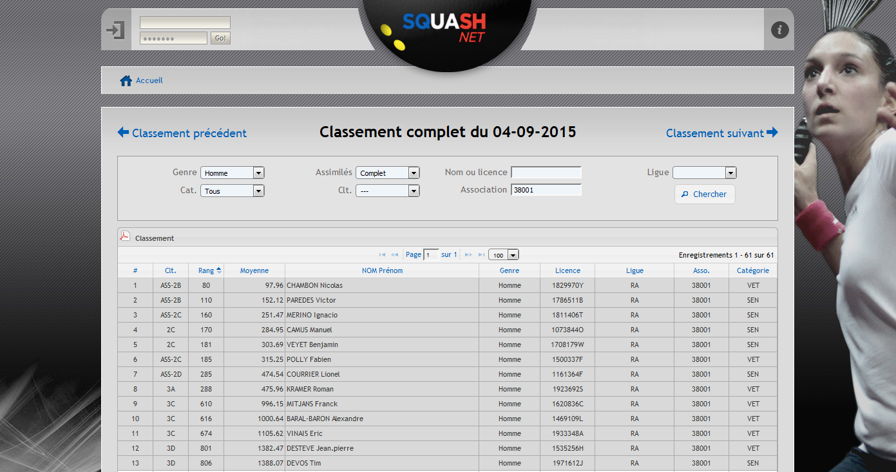The image size is (896, 472).
Task: Click moyenne value 1000.64
Action: [270, 419]
